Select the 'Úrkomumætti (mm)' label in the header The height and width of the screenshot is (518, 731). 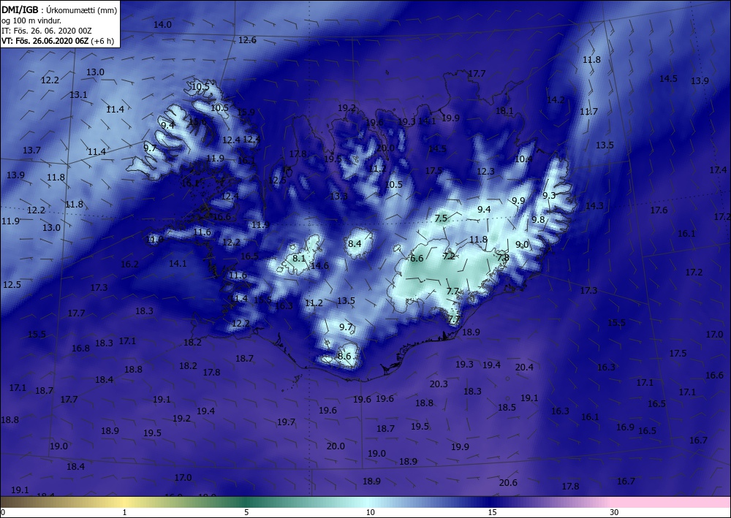click(82, 9)
